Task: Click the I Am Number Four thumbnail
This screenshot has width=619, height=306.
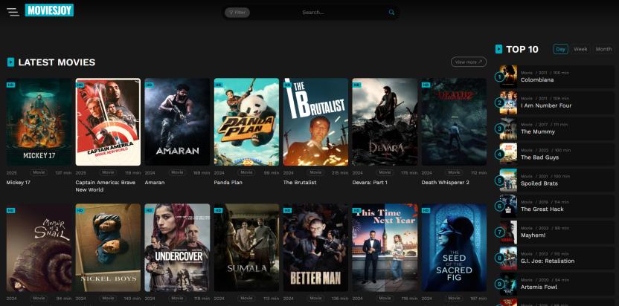Action: coord(508,102)
